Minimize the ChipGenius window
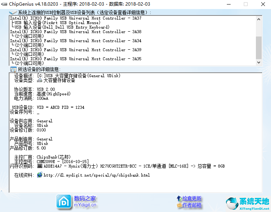 coord(229,4)
